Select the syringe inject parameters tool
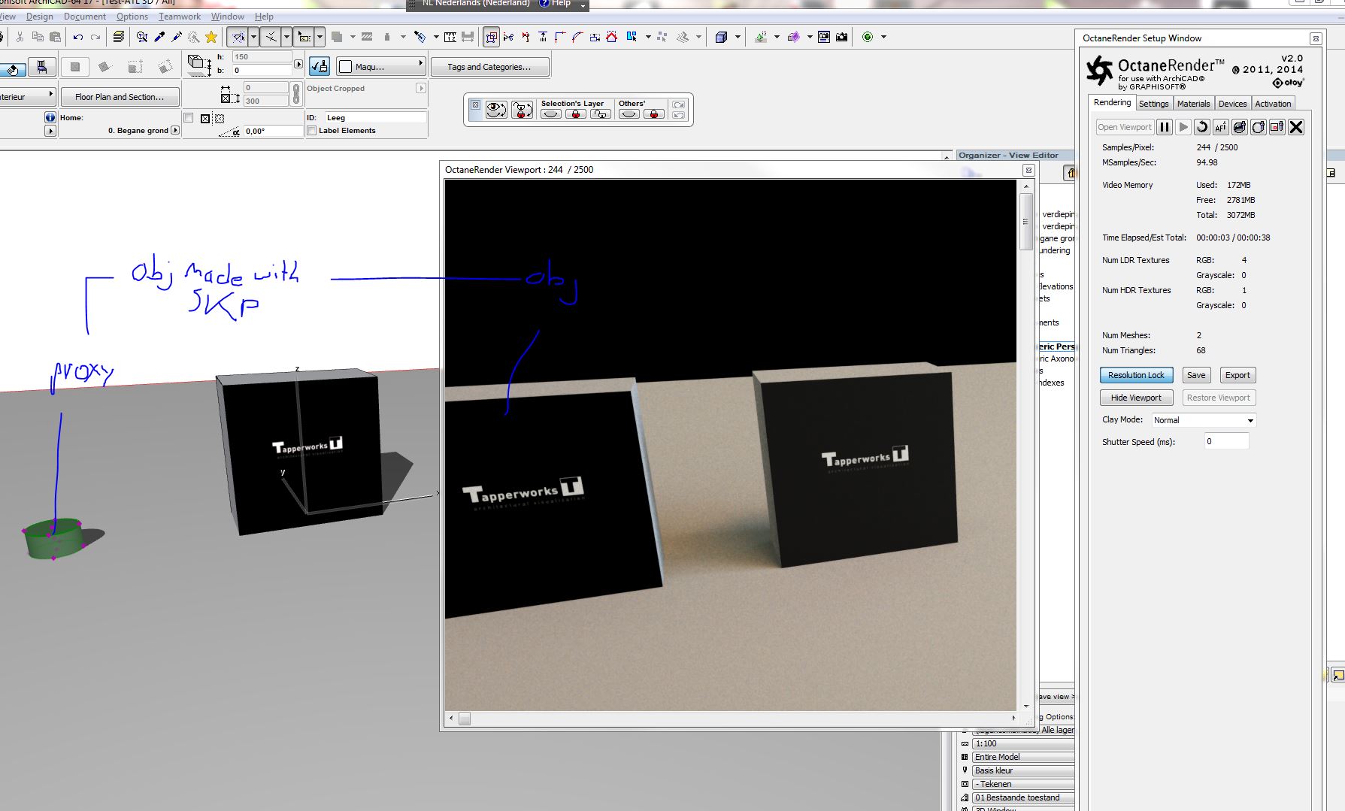 (177, 37)
